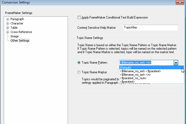Choose <$paratext> pattern option
The image size is (186, 124).
click(151, 82)
